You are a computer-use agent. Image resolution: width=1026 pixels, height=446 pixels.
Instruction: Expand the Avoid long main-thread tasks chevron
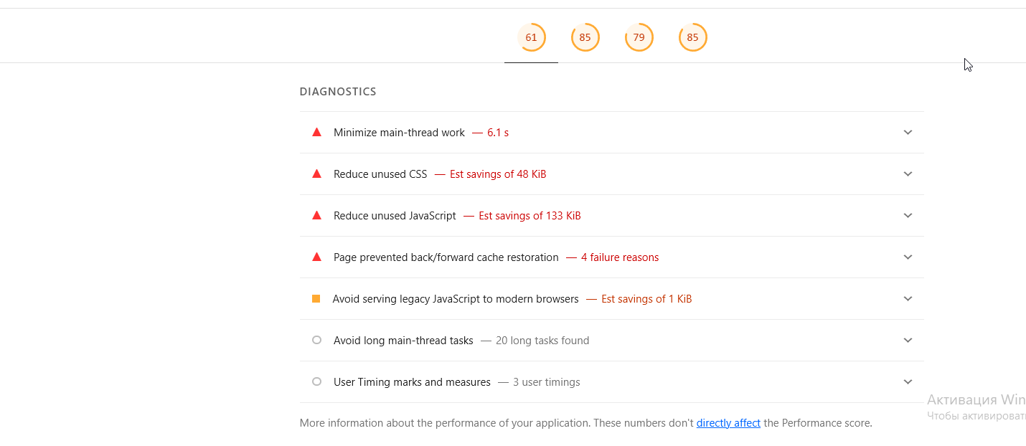click(x=908, y=341)
